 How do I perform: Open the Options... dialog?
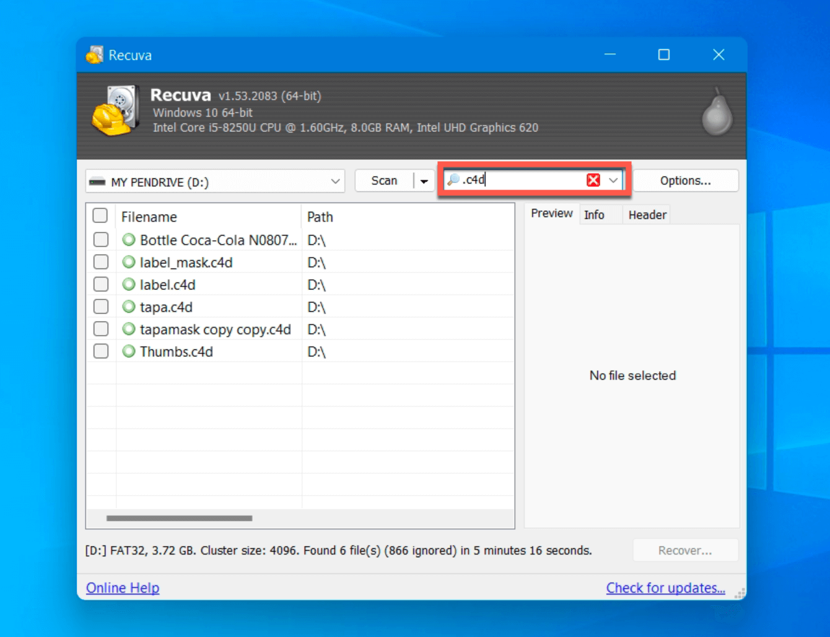tap(686, 181)
